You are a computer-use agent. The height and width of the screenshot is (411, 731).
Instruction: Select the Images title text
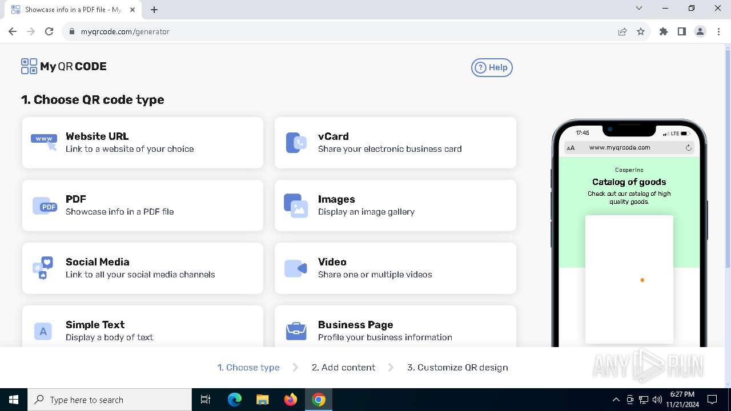(x=336, y=199)
